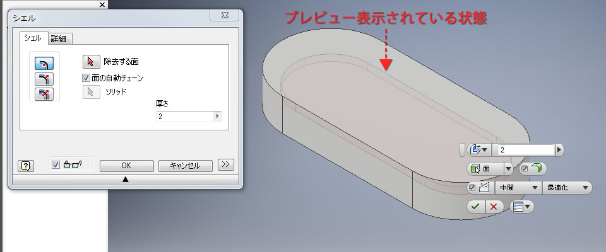The image size is (606, 252).
Task: Click the キャンセル button
Action: click(185, 166)
